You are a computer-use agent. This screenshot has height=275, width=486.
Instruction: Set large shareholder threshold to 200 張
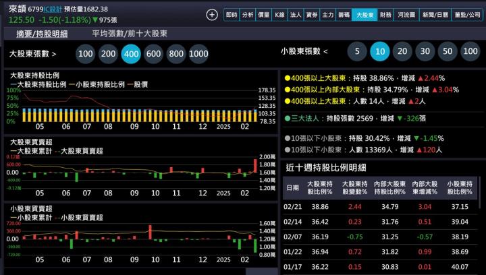click(108, 54)
